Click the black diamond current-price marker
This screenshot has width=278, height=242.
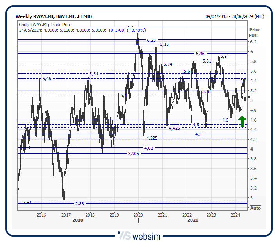(249, 97)
